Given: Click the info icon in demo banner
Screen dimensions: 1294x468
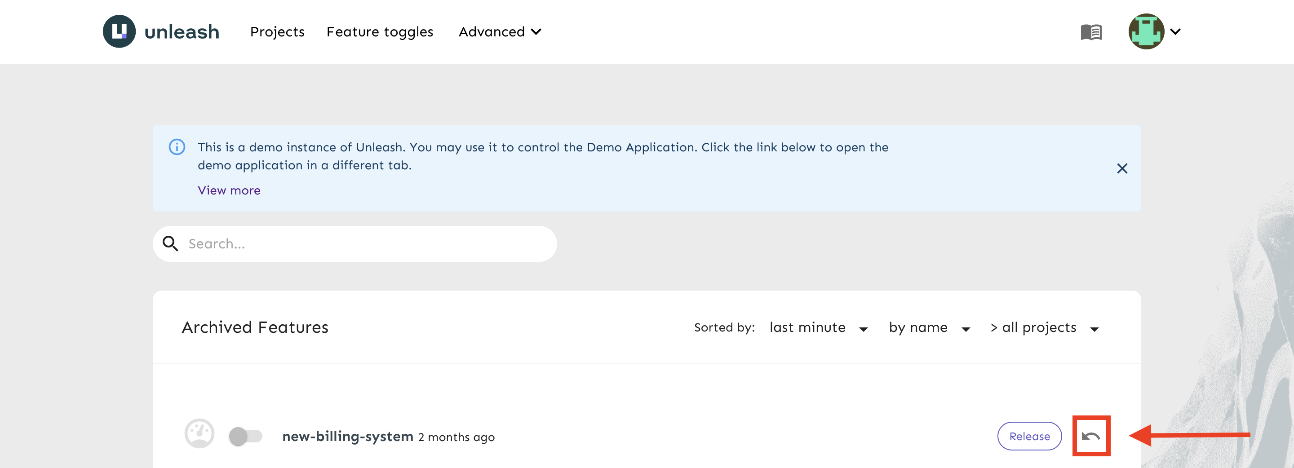Looking at the screenshot, I should 177,147.
